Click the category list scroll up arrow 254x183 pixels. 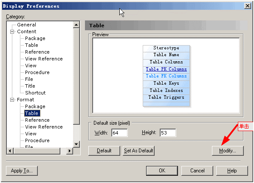pos(76,25)
